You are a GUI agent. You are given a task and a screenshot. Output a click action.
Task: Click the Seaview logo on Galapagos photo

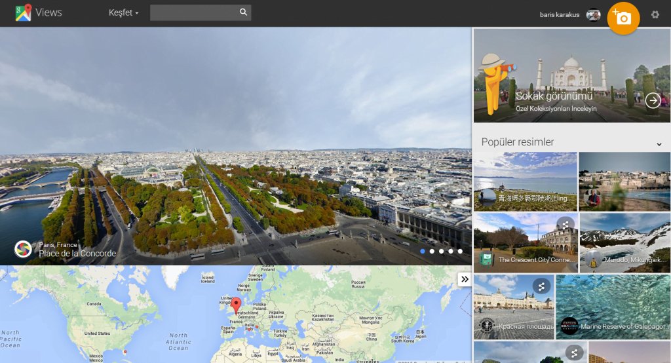point(569,326)
